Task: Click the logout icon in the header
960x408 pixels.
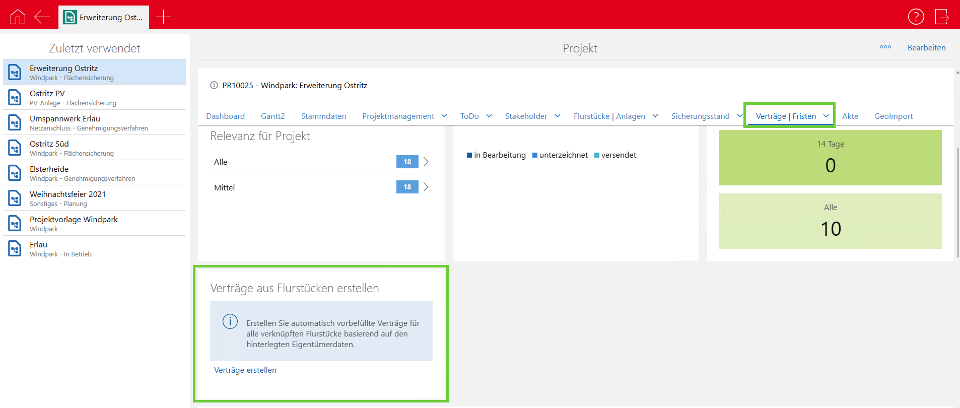Action: coord(941,17)
